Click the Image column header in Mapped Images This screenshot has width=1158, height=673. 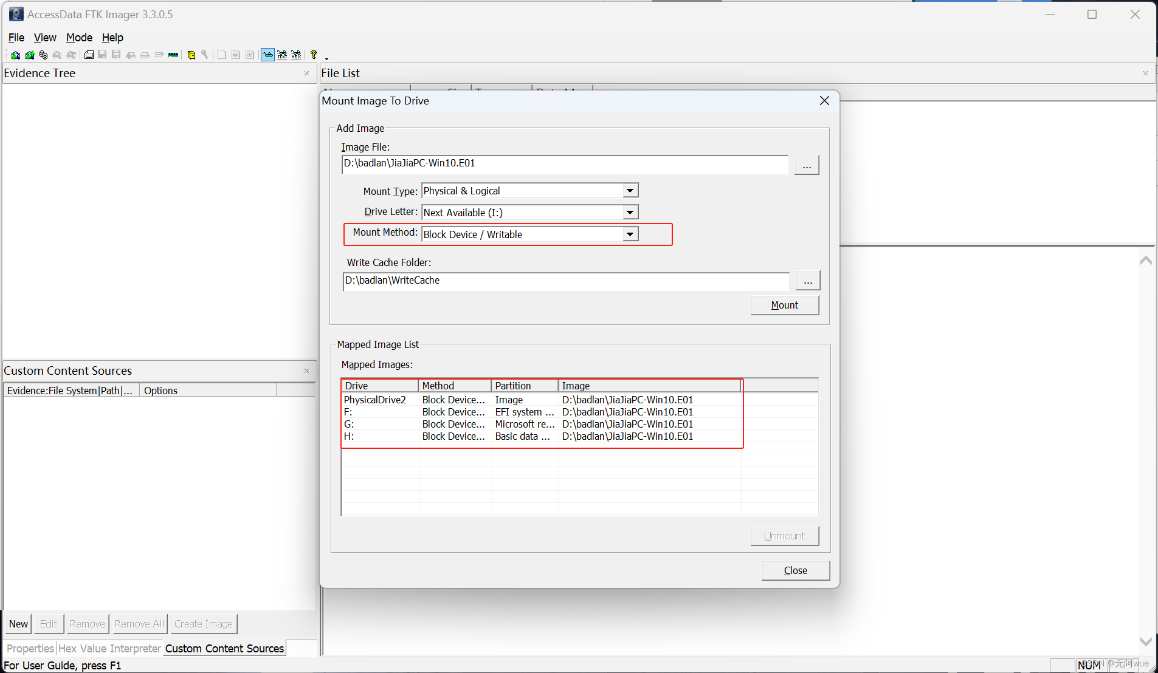(649, 386)
